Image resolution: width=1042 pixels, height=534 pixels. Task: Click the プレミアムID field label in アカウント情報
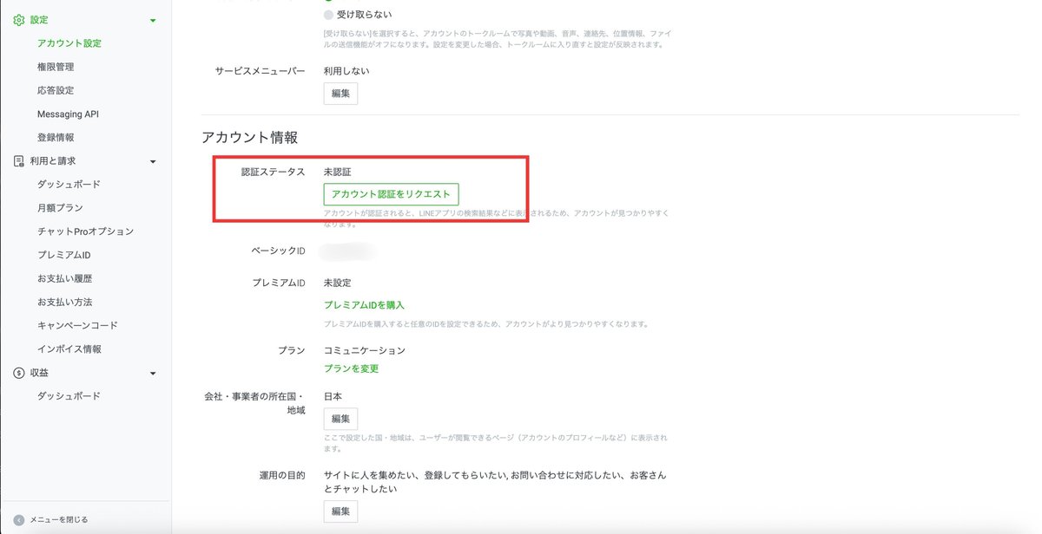coord(278,283)
